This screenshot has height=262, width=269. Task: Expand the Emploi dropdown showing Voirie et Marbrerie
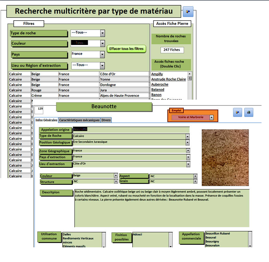coord(212,117)
